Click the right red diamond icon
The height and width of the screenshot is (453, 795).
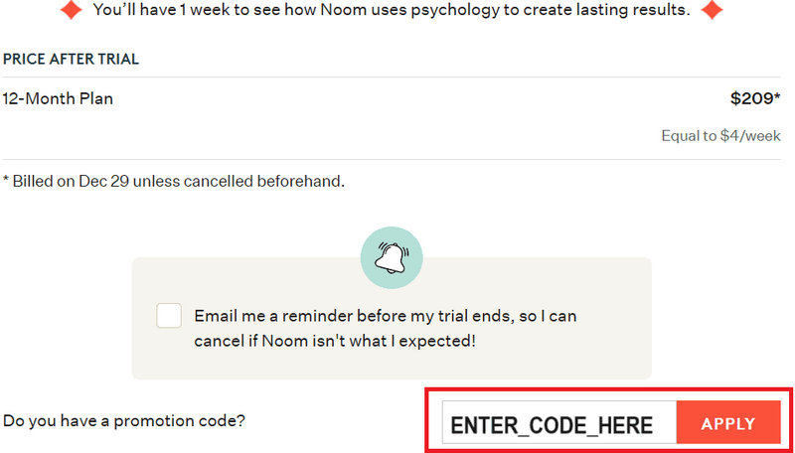coord(711,11)
